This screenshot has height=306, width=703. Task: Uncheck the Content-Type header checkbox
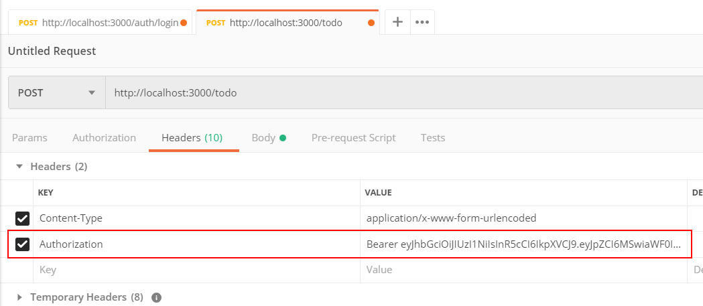tap(22, 218)
